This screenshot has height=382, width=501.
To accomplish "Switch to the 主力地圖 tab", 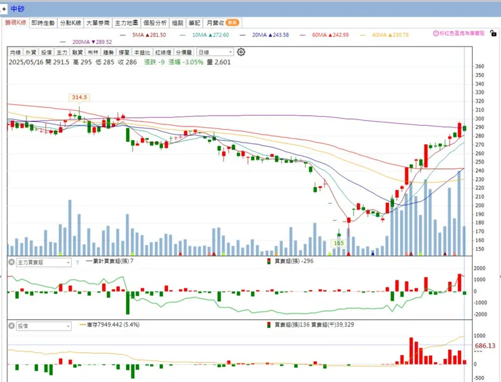I will (x=127, y=23).
